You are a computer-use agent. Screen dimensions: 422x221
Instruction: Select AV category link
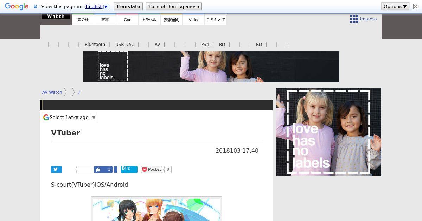coord(157,45)
